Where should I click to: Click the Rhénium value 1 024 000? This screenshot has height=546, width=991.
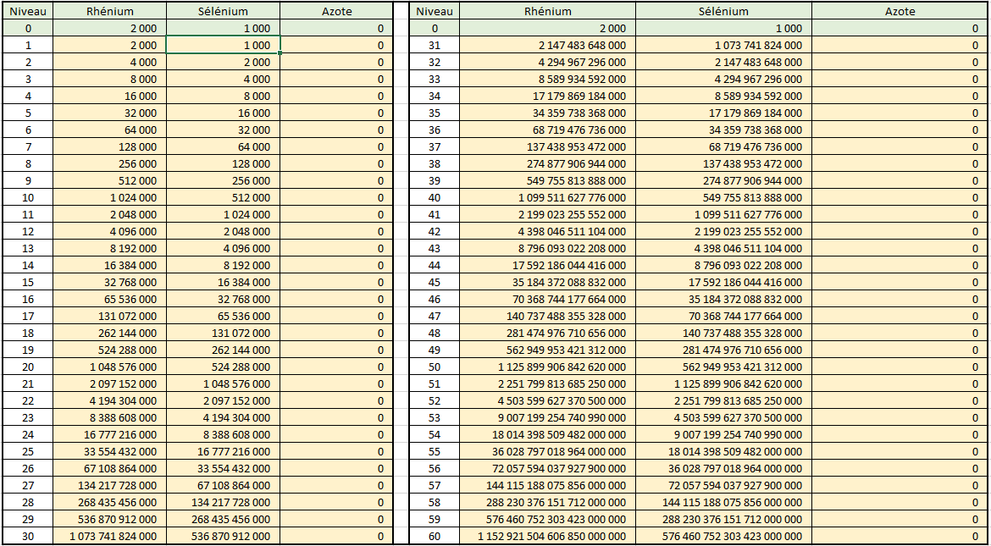[109, 197]
